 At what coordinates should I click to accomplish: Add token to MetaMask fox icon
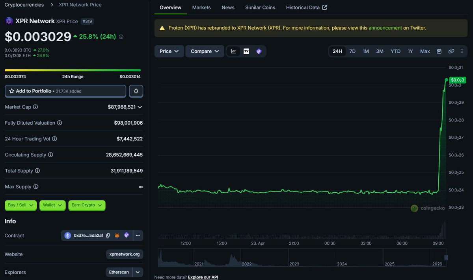117,236
